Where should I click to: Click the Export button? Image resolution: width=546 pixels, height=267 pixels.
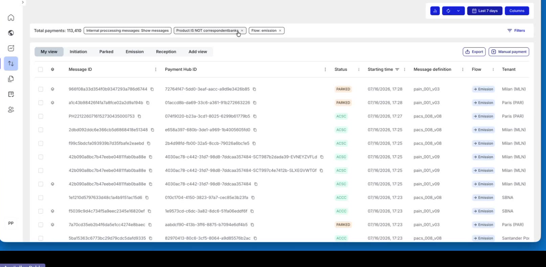click(474, 52)
